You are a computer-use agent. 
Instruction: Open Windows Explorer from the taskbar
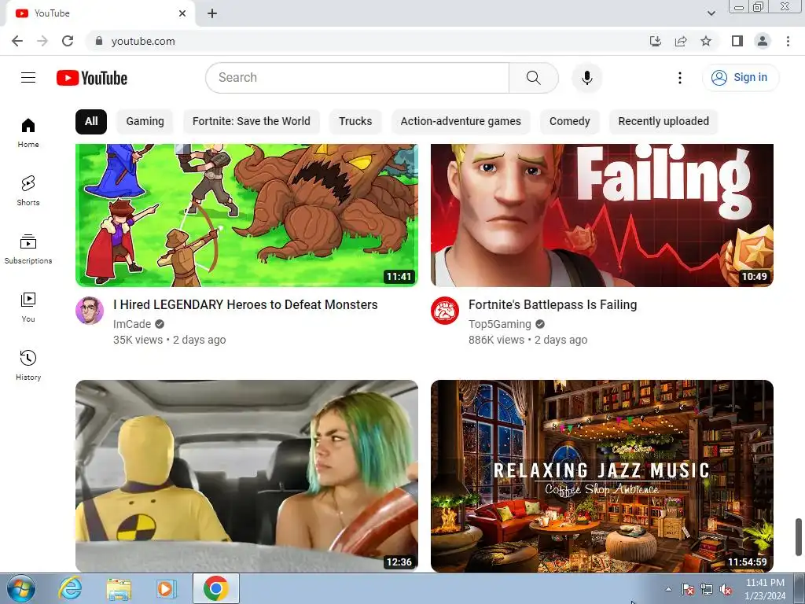click(x=119, y=588)
